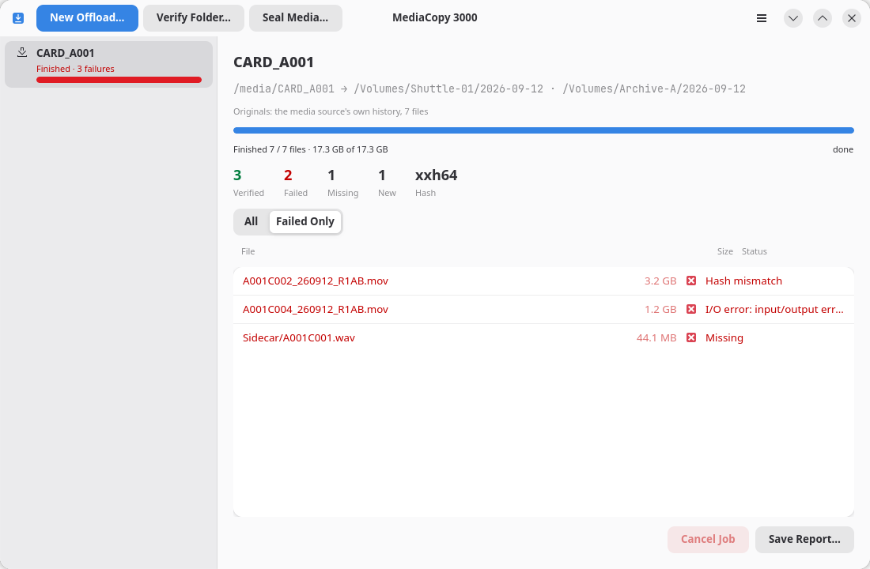Click the Size column header
The width and height of the screenshot is (870, 569).
click(724, 251)
